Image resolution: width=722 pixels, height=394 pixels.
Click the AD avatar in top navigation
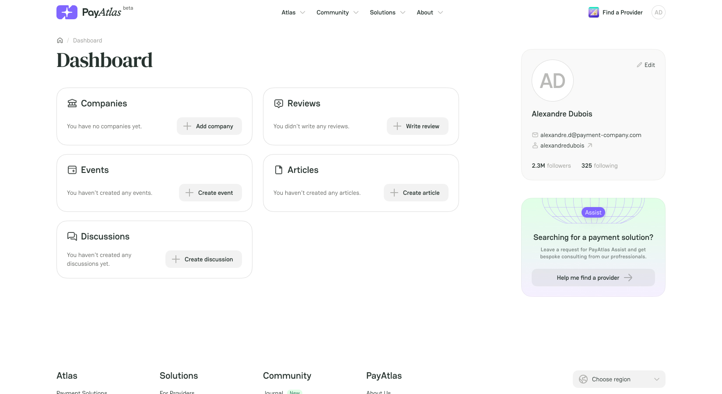[x=658, y=12]
